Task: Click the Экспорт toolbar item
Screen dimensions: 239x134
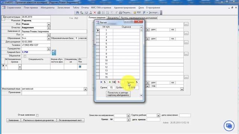Action: (154, 12)
